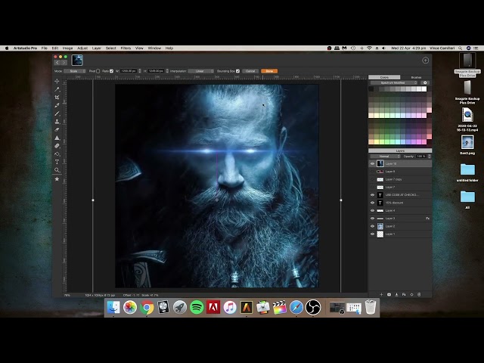Open the File menu
This screenshot has width=484, height=363.
coord(45,48)
